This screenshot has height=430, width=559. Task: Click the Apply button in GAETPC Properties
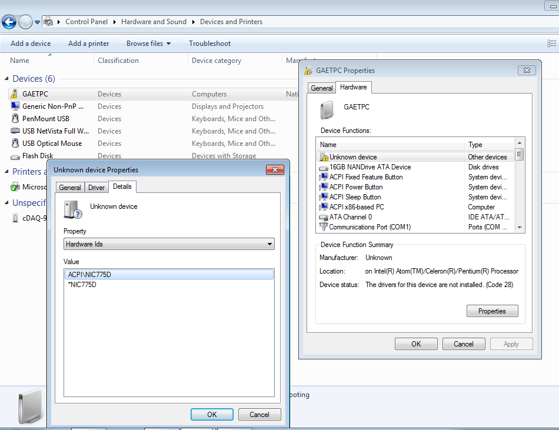pos(511,344)
